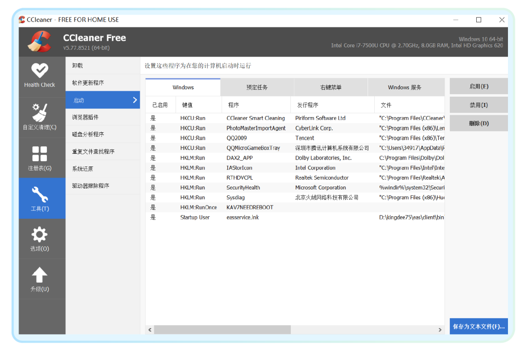The height and width of the screenshot is (351, 527).
Task: Click the 删除(D) button
Action: pyautogui.click(x=479, y=124)
